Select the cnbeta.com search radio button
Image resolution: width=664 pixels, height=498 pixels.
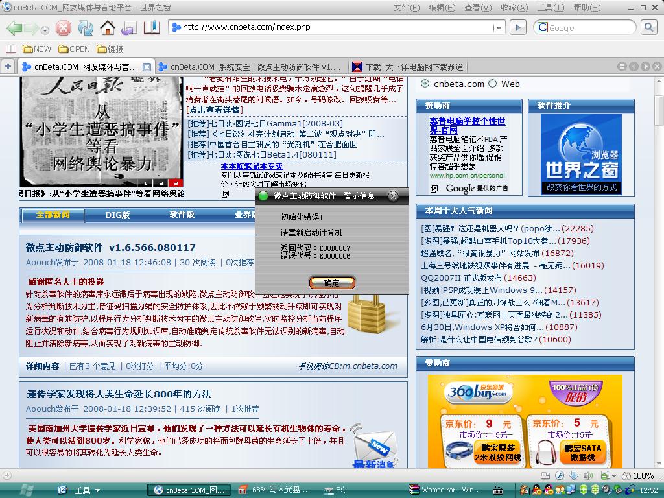coord(425,84)
